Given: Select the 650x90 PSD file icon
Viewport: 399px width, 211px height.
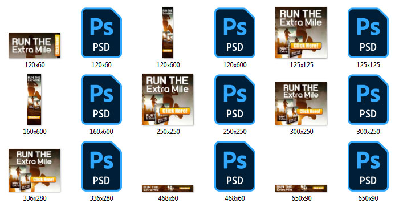Looking at the screenshot, I should (x=368, y=166).
